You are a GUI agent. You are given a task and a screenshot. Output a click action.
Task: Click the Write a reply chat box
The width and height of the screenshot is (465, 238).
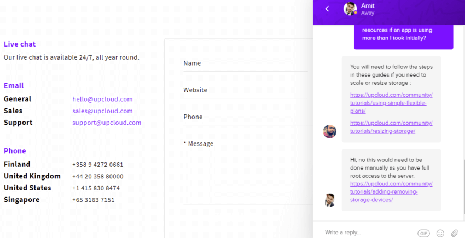(368, 233)
